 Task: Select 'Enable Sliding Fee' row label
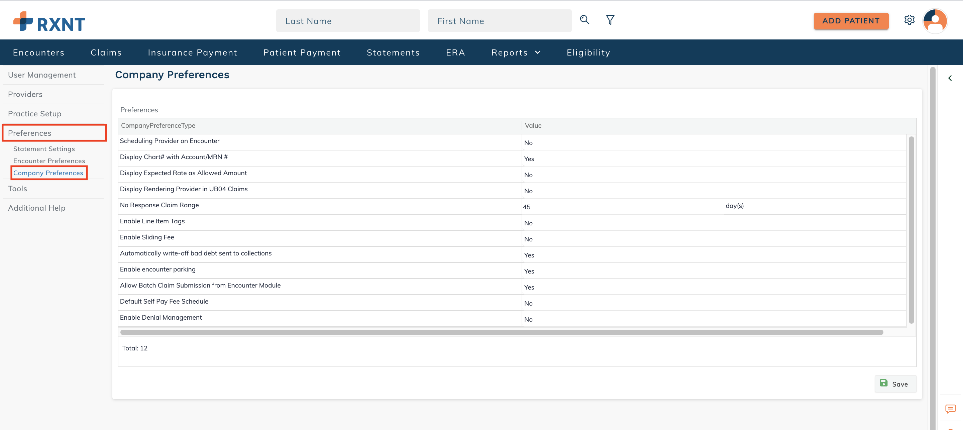coord(147,237)
